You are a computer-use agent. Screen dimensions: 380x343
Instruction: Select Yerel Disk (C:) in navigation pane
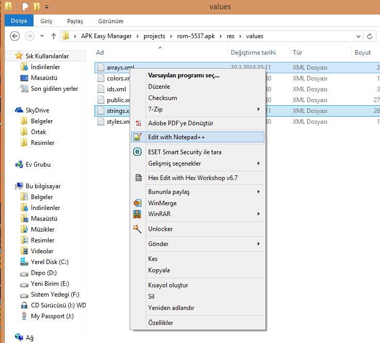pyautogui.click(x=50, y=262)
